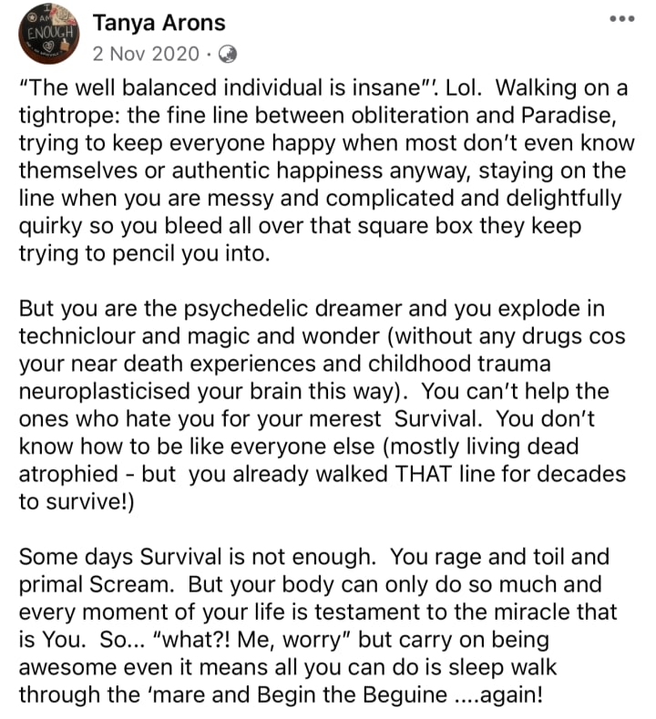Viewport: 656px width, 719px height.
Task: Open the three-dot post options menu
Action: coord(621,19)
